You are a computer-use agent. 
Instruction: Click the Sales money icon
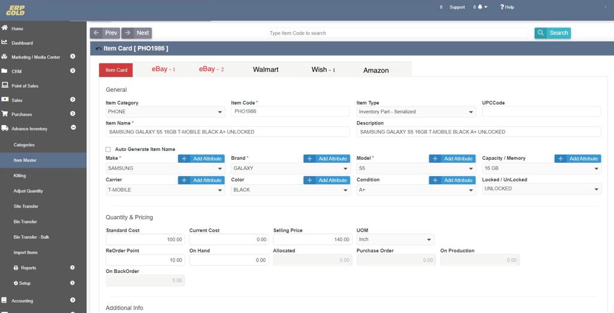click(x=5, y=99)
